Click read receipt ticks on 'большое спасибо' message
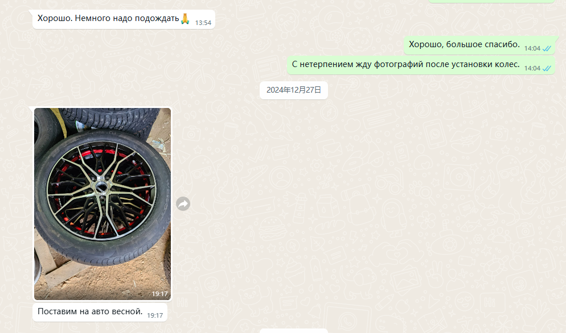Viewport: 566px width, 333px height. [547, 49]
